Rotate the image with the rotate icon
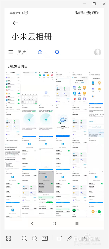 tap(60, 238)
